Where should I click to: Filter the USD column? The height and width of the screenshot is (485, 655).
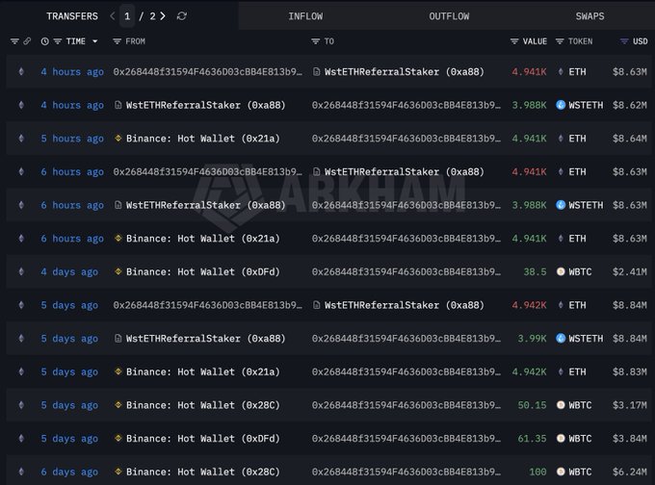pos(624,41)
